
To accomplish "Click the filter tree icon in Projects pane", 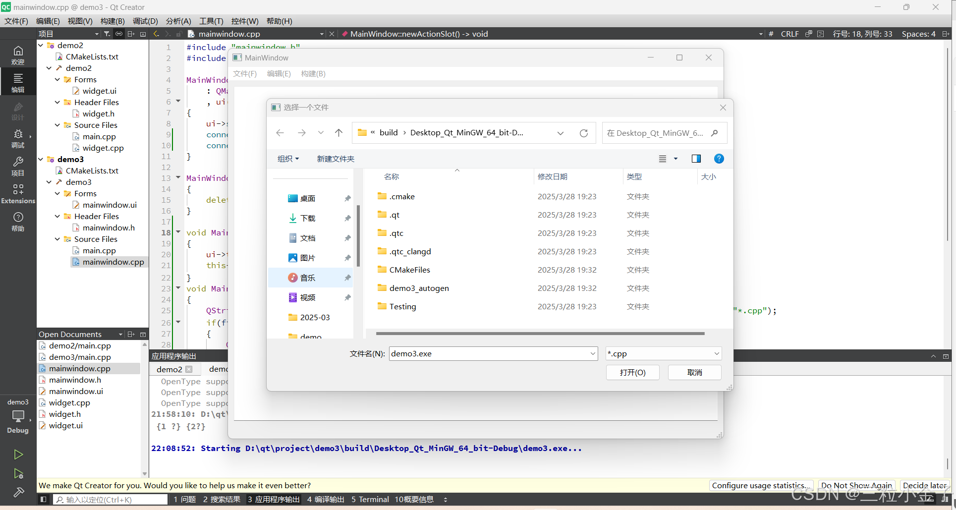I will [107, 34].
